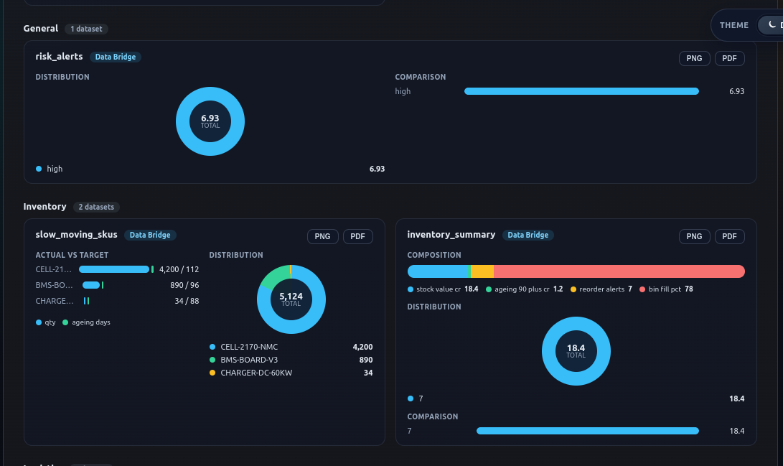
Task: Click the 4,200 / 112 value
Action: [x=179, y=269]
